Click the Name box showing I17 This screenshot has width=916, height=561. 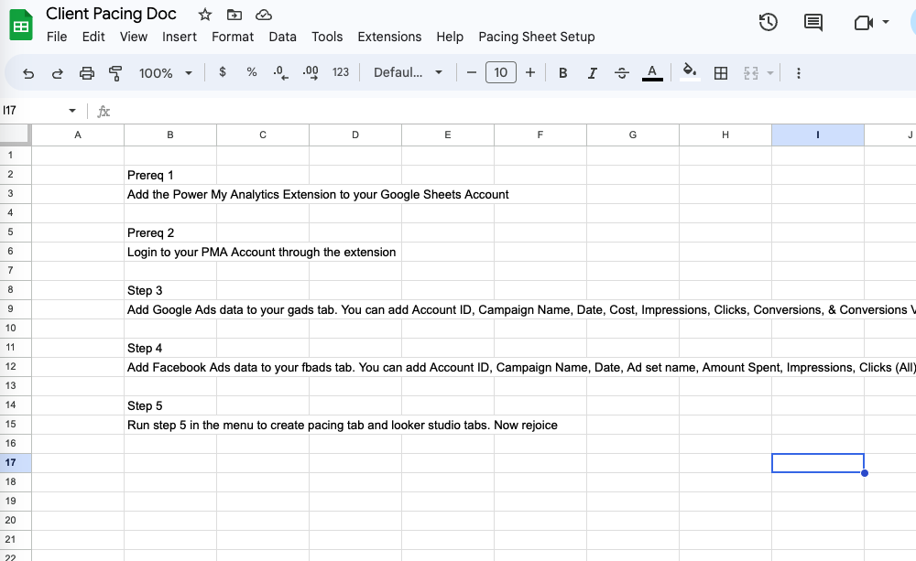(x=32, y=111)
